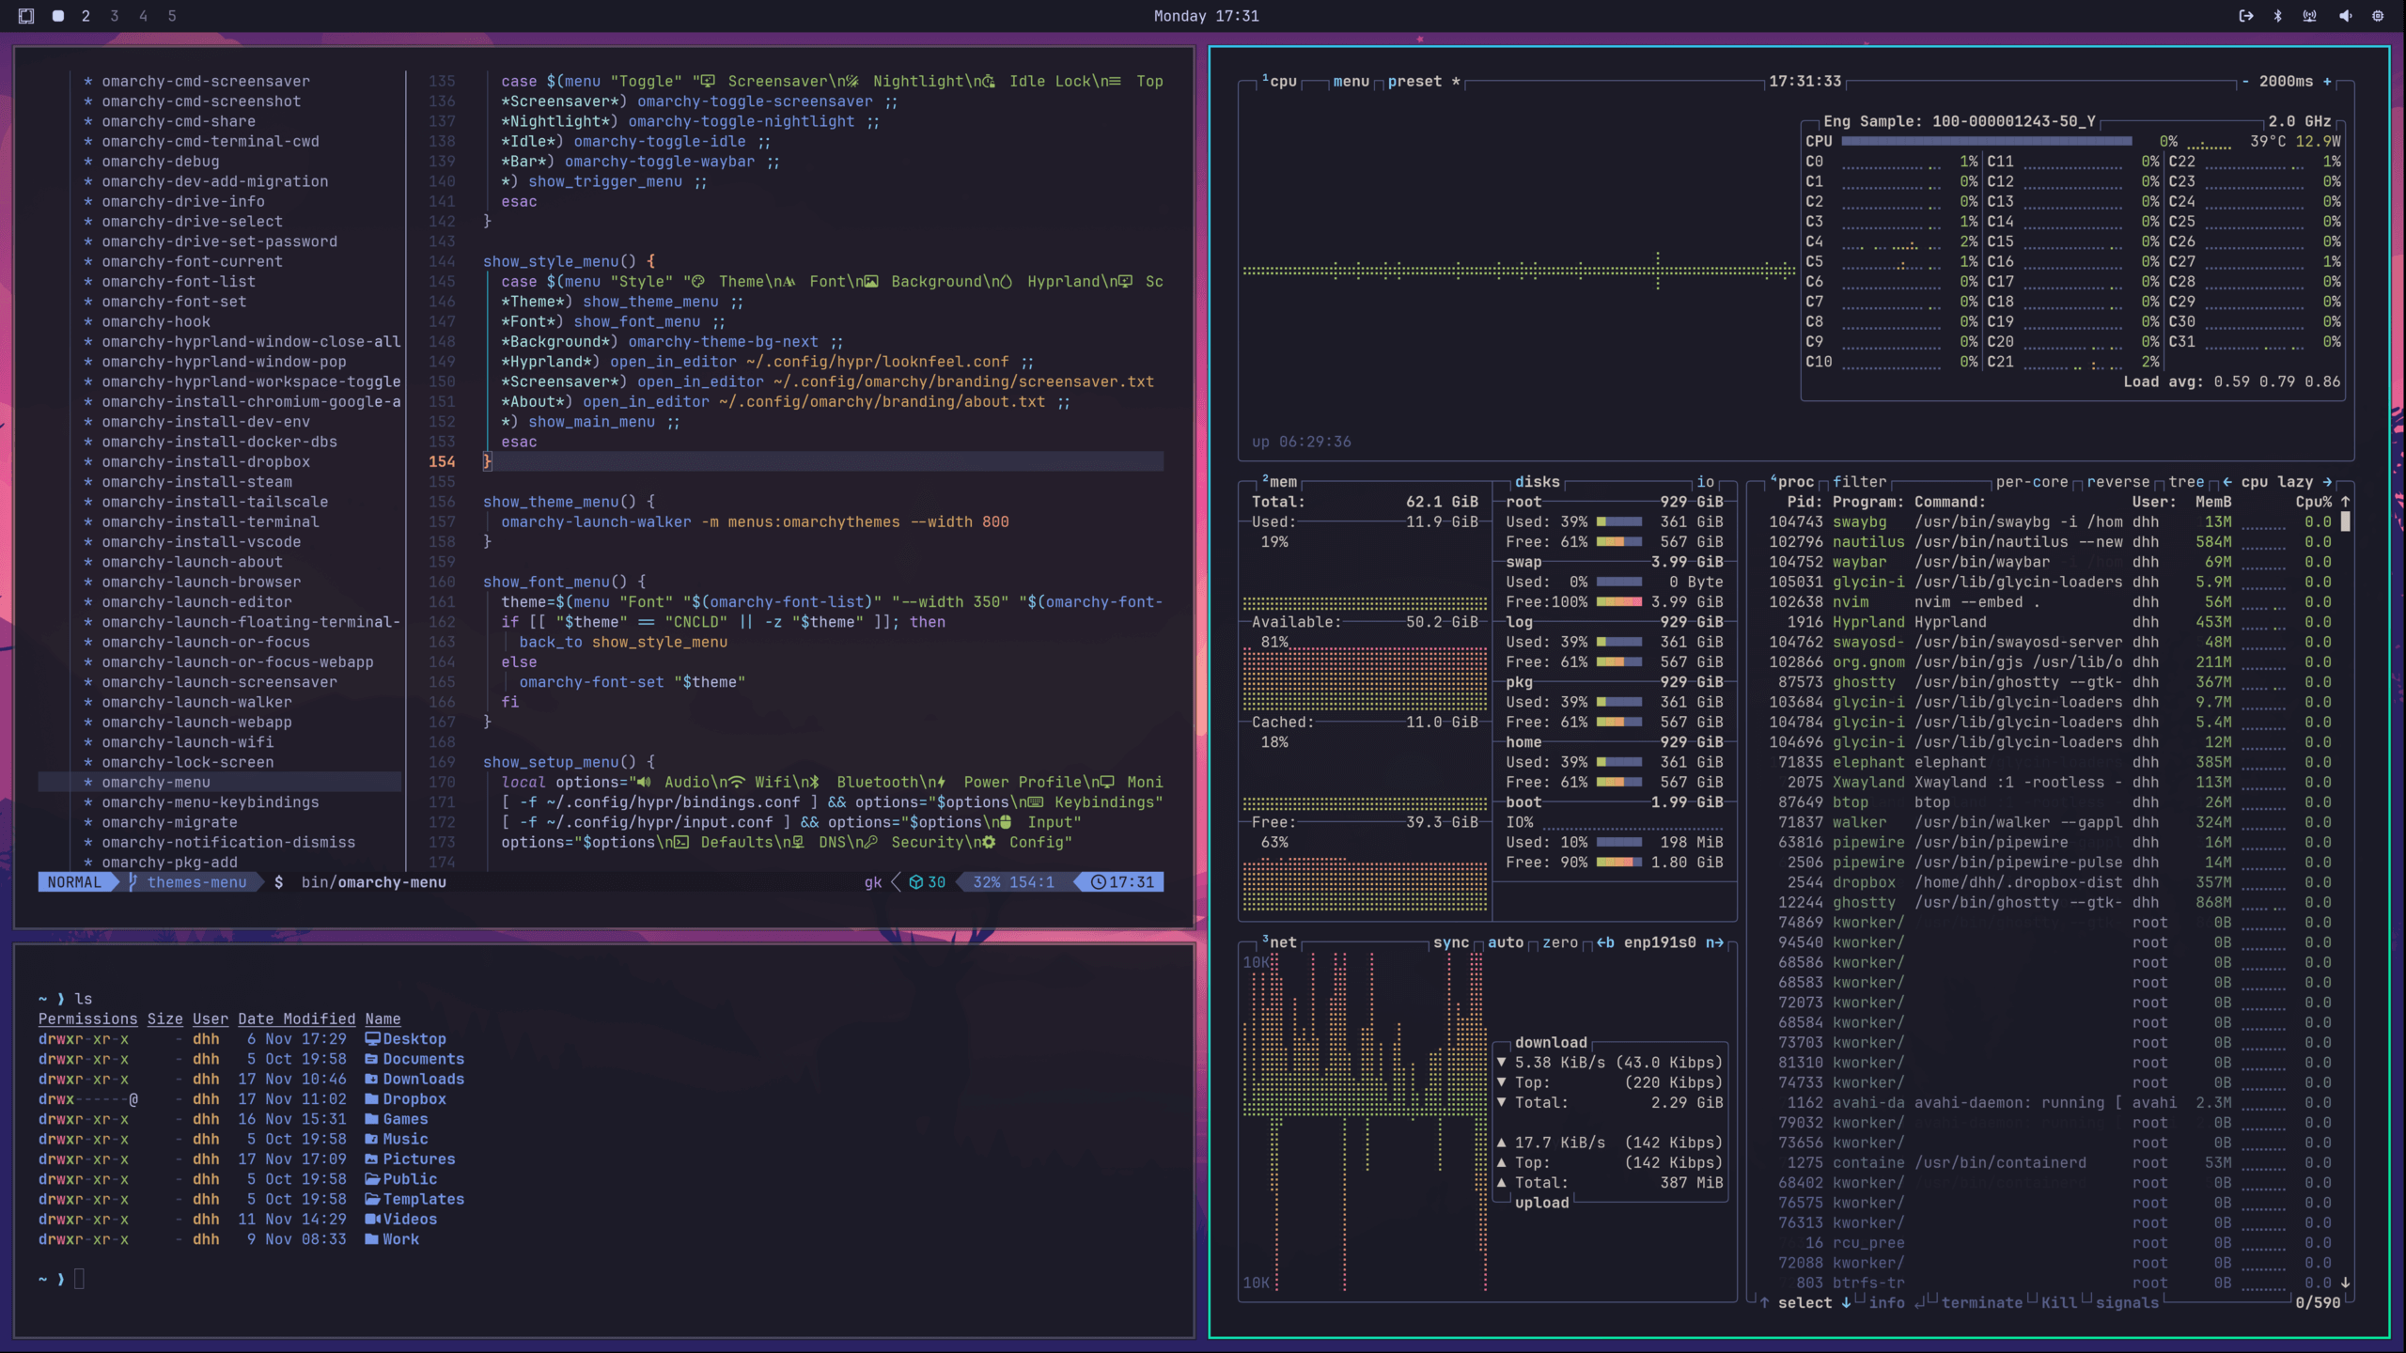Increase btop update interval with plus
This screenshot has height=1353, width=2406.
click(x=2327, y=82)
